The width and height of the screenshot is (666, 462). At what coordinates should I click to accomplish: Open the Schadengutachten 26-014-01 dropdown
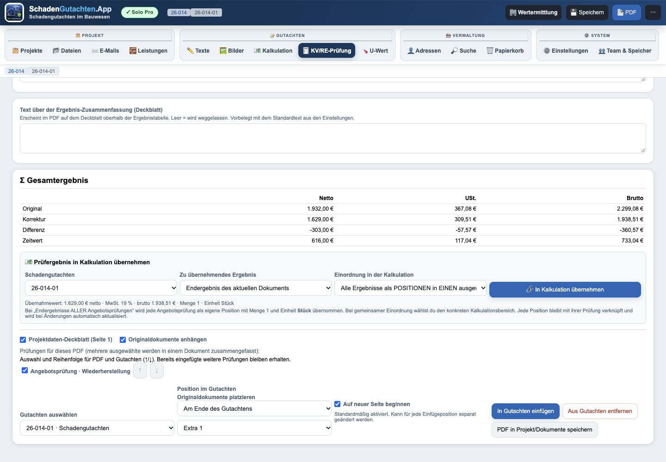pos(101,288)
